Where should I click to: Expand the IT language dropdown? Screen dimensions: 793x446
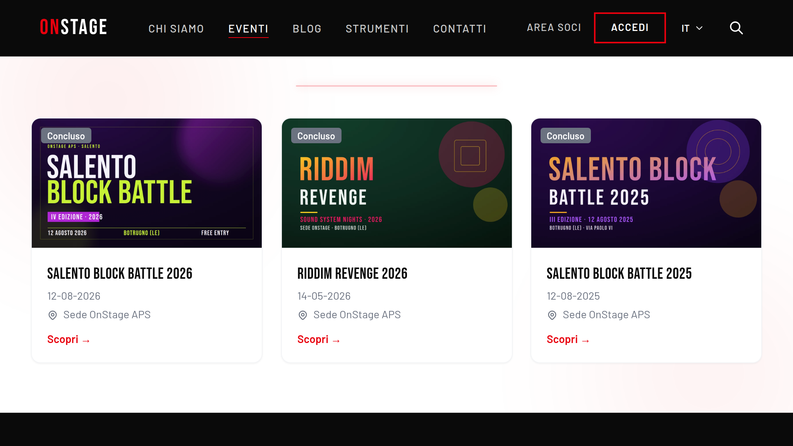(692, 28)
